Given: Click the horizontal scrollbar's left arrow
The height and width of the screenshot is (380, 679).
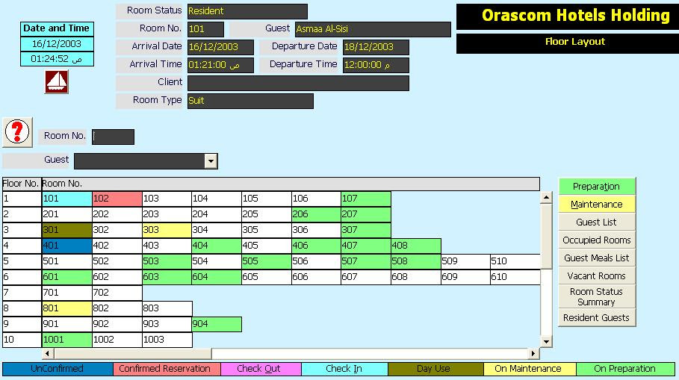Looking at the screenshot, I should (48, 354).
